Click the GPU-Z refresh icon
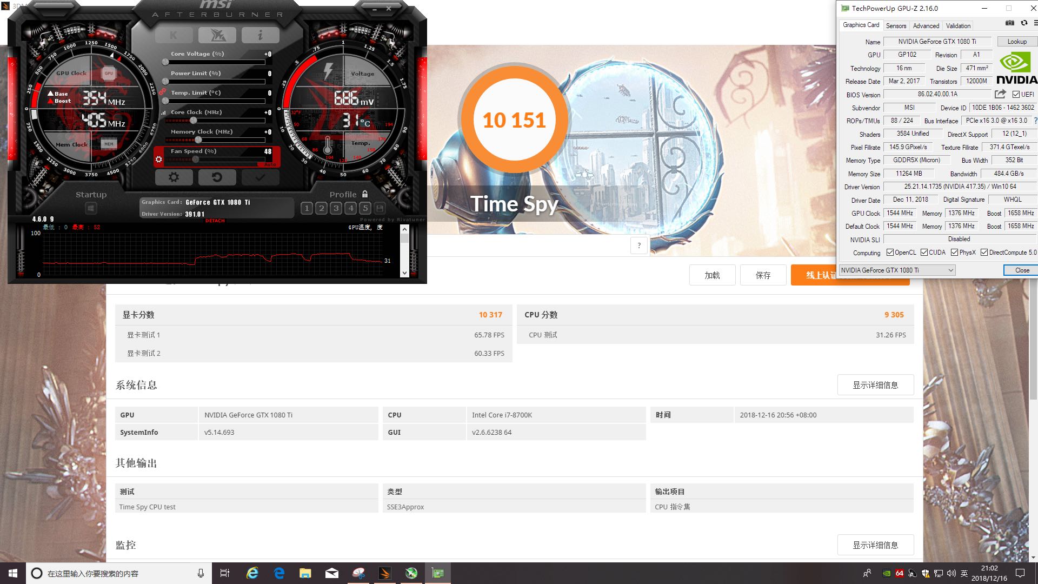Viewport: 1038px width, 584px height. pos(1024,23)
